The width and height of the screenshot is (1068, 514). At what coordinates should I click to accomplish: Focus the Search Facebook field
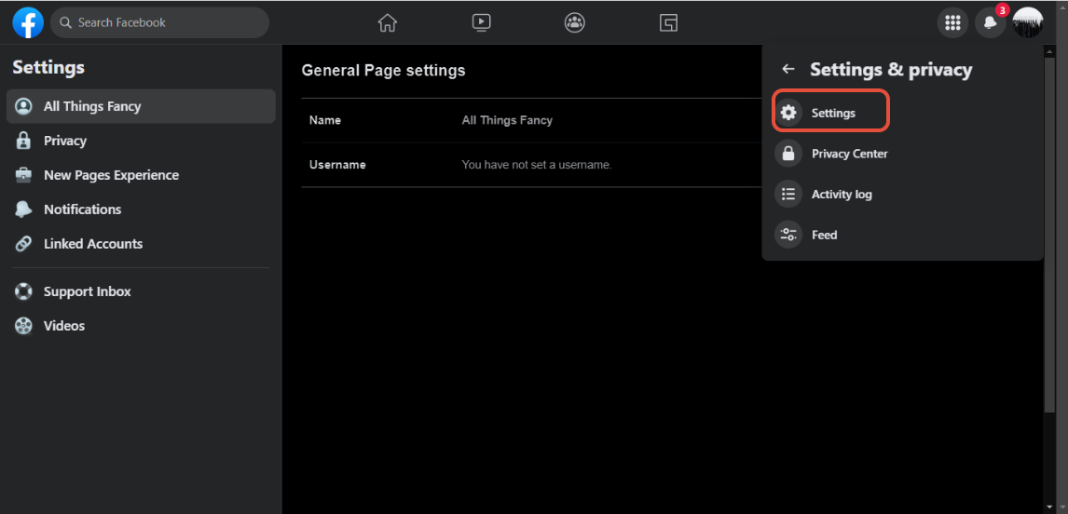(x=159, y=22)
